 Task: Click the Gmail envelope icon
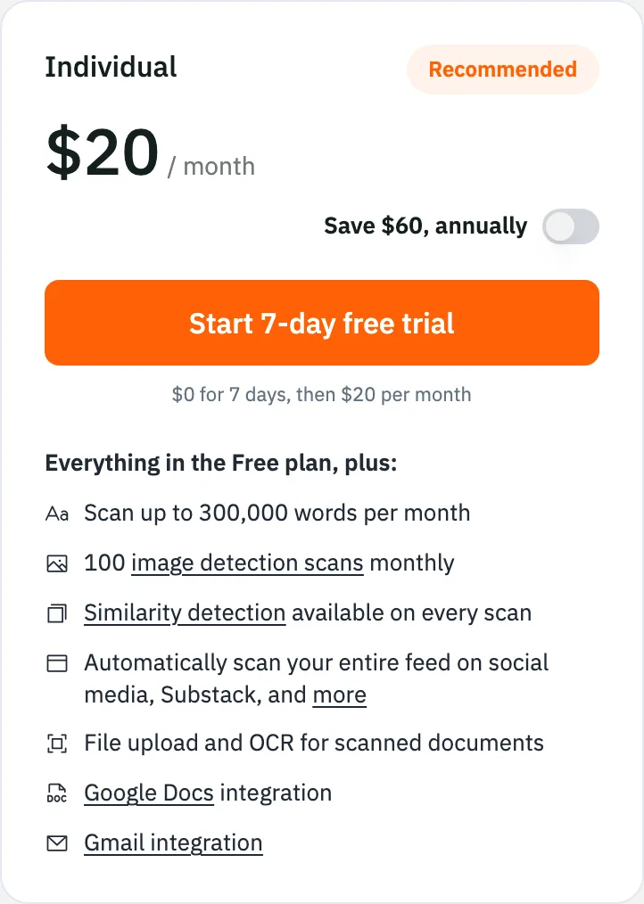point(56,842)
